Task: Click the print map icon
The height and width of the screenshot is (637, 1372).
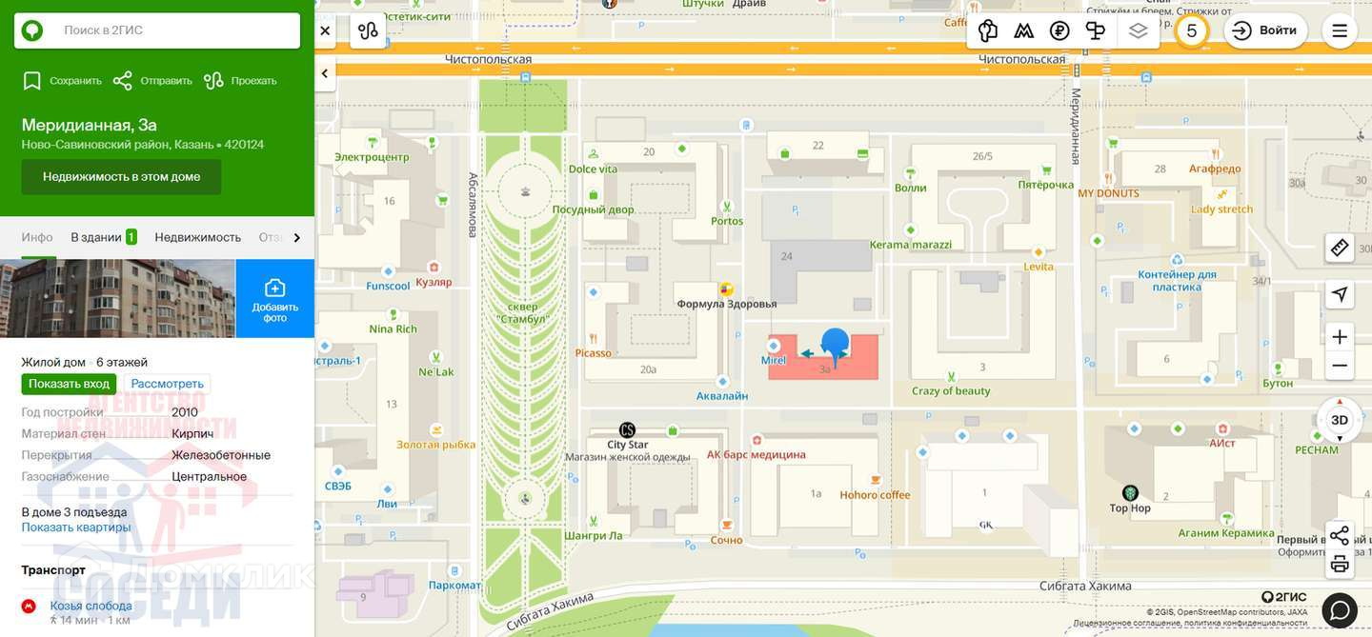Action: click(x=1340, y=564)
